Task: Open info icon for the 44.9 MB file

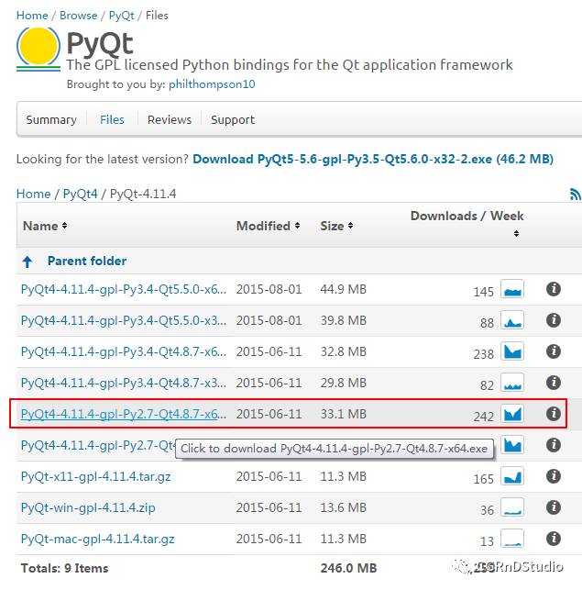Action: point(553,289)
